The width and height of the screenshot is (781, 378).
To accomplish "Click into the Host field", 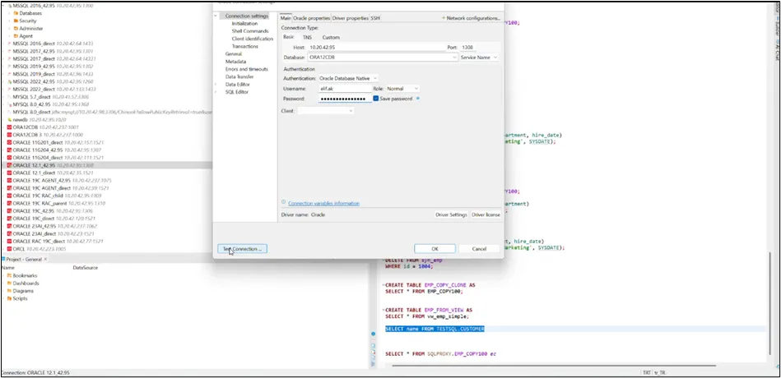I will [x=375, y=48].
